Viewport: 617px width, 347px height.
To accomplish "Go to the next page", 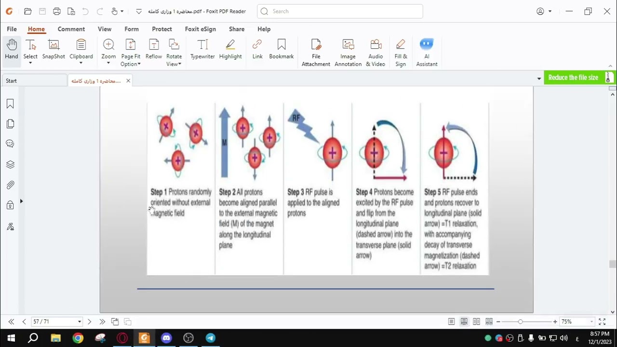I will click(89, 321).
